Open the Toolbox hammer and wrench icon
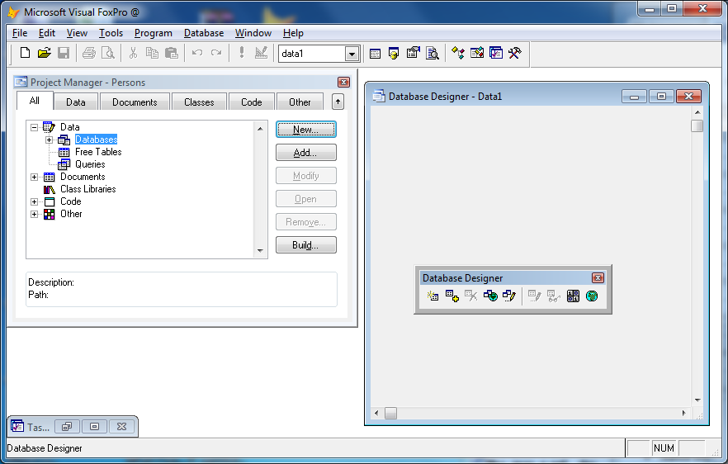The height and width of the screenshot is (464, 728). pos(514,54)
